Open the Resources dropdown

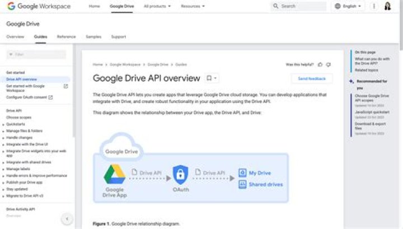click(193, 6)
